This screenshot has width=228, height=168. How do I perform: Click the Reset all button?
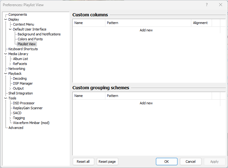click(x=83, y=162)
